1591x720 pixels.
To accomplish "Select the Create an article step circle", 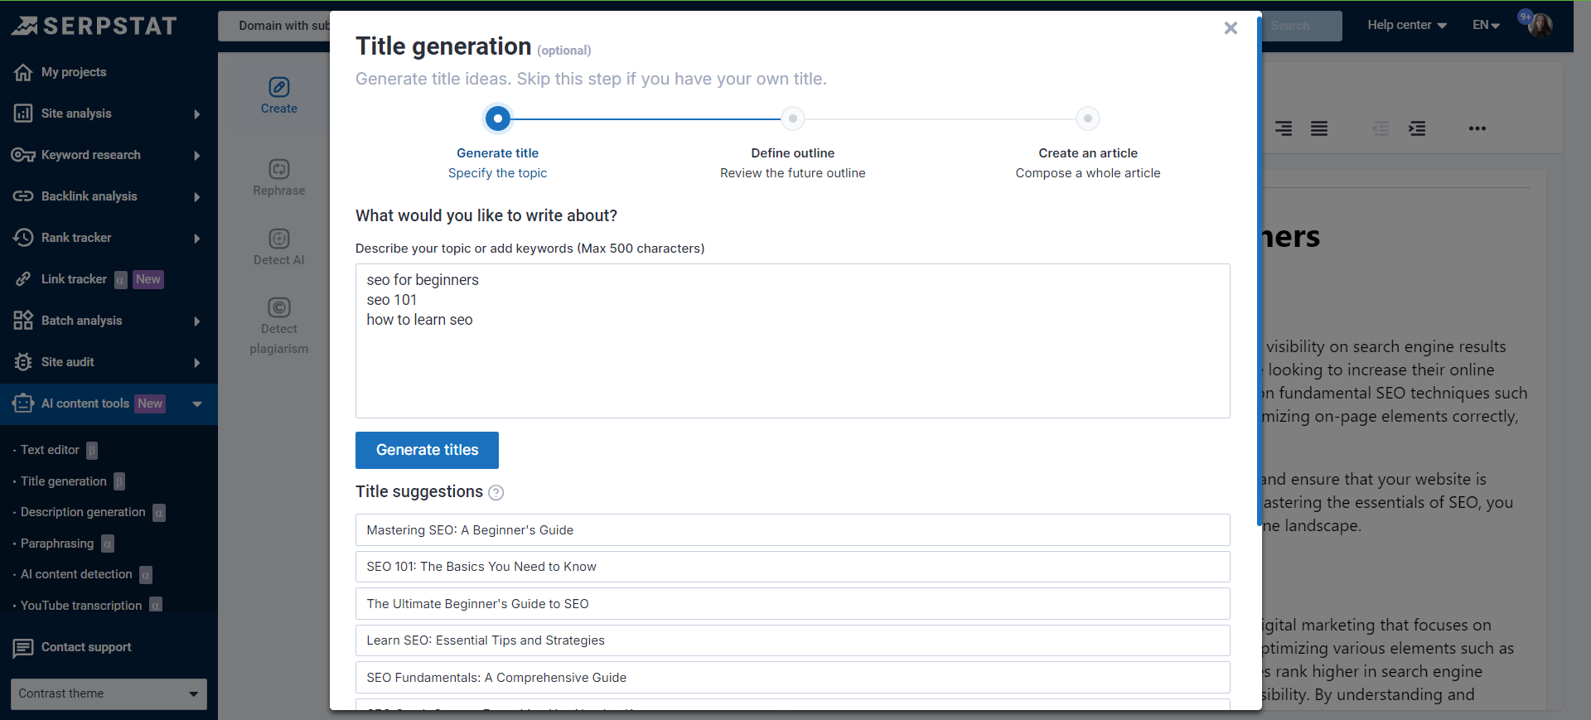I will point(1088,118).
